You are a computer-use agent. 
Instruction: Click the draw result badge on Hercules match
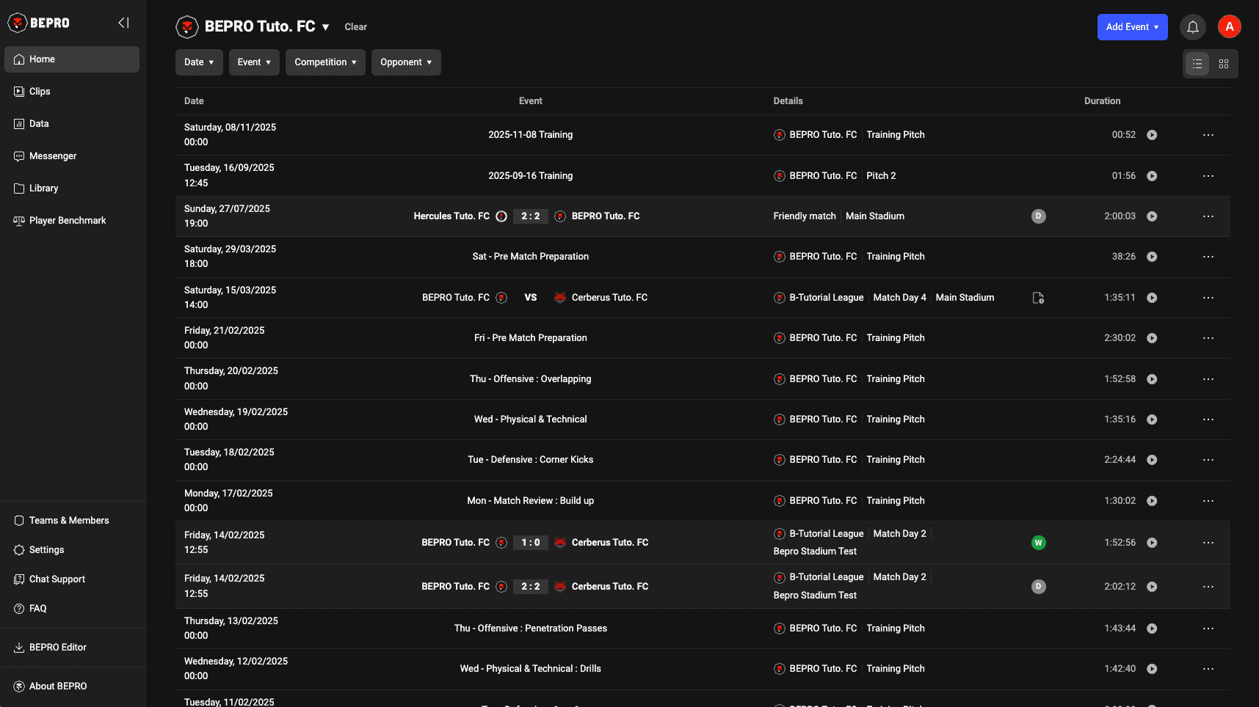click(x=1038, y=216)
